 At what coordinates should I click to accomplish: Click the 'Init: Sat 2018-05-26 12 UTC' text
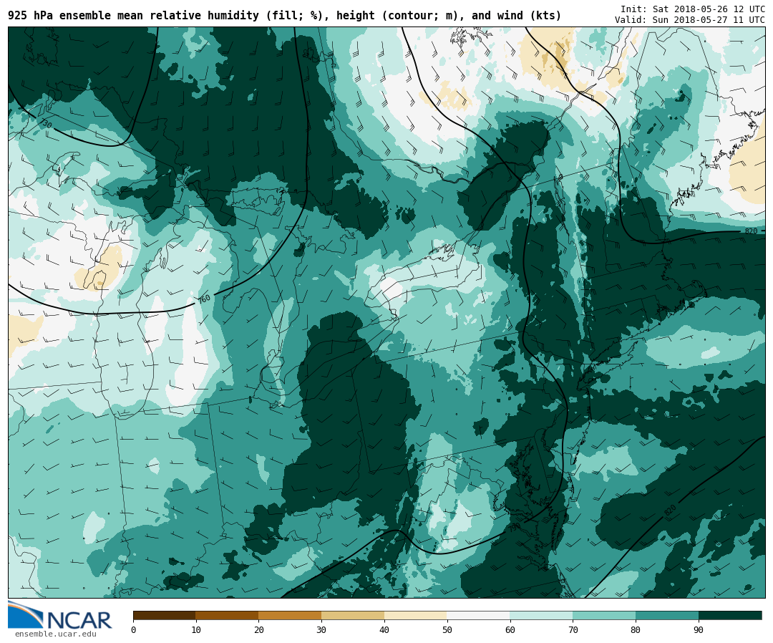tap(693, 9)
